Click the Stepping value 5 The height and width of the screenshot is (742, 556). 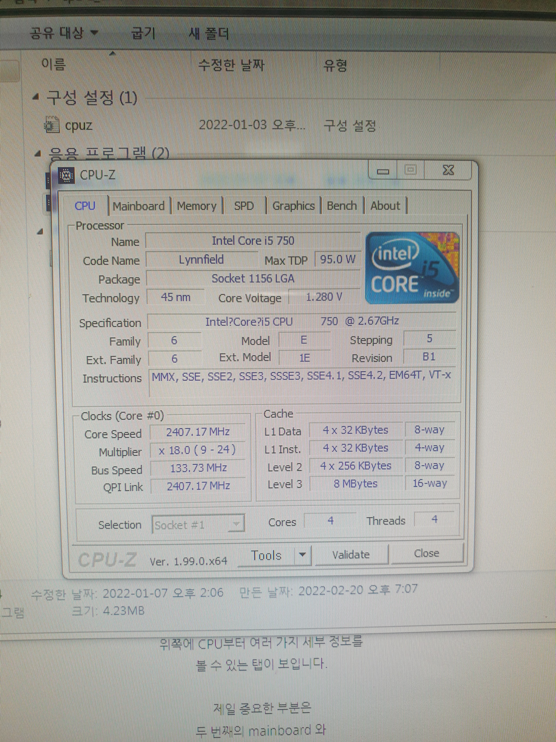(430, 338)
